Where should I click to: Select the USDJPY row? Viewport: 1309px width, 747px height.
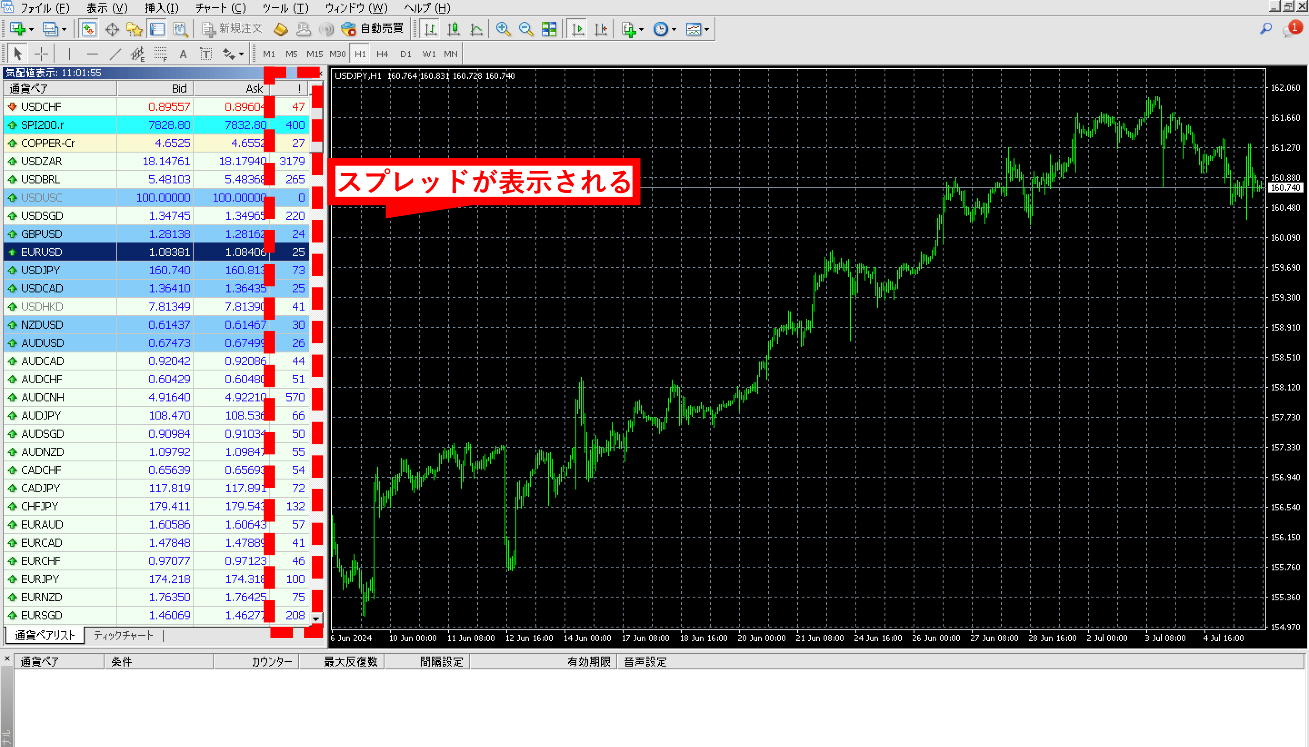coord(156,270)
